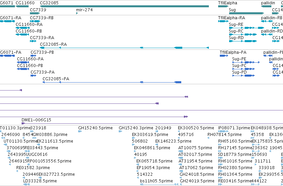Click EST EK303619.5prime
This screenshot has height=186, width=283.
150,135
